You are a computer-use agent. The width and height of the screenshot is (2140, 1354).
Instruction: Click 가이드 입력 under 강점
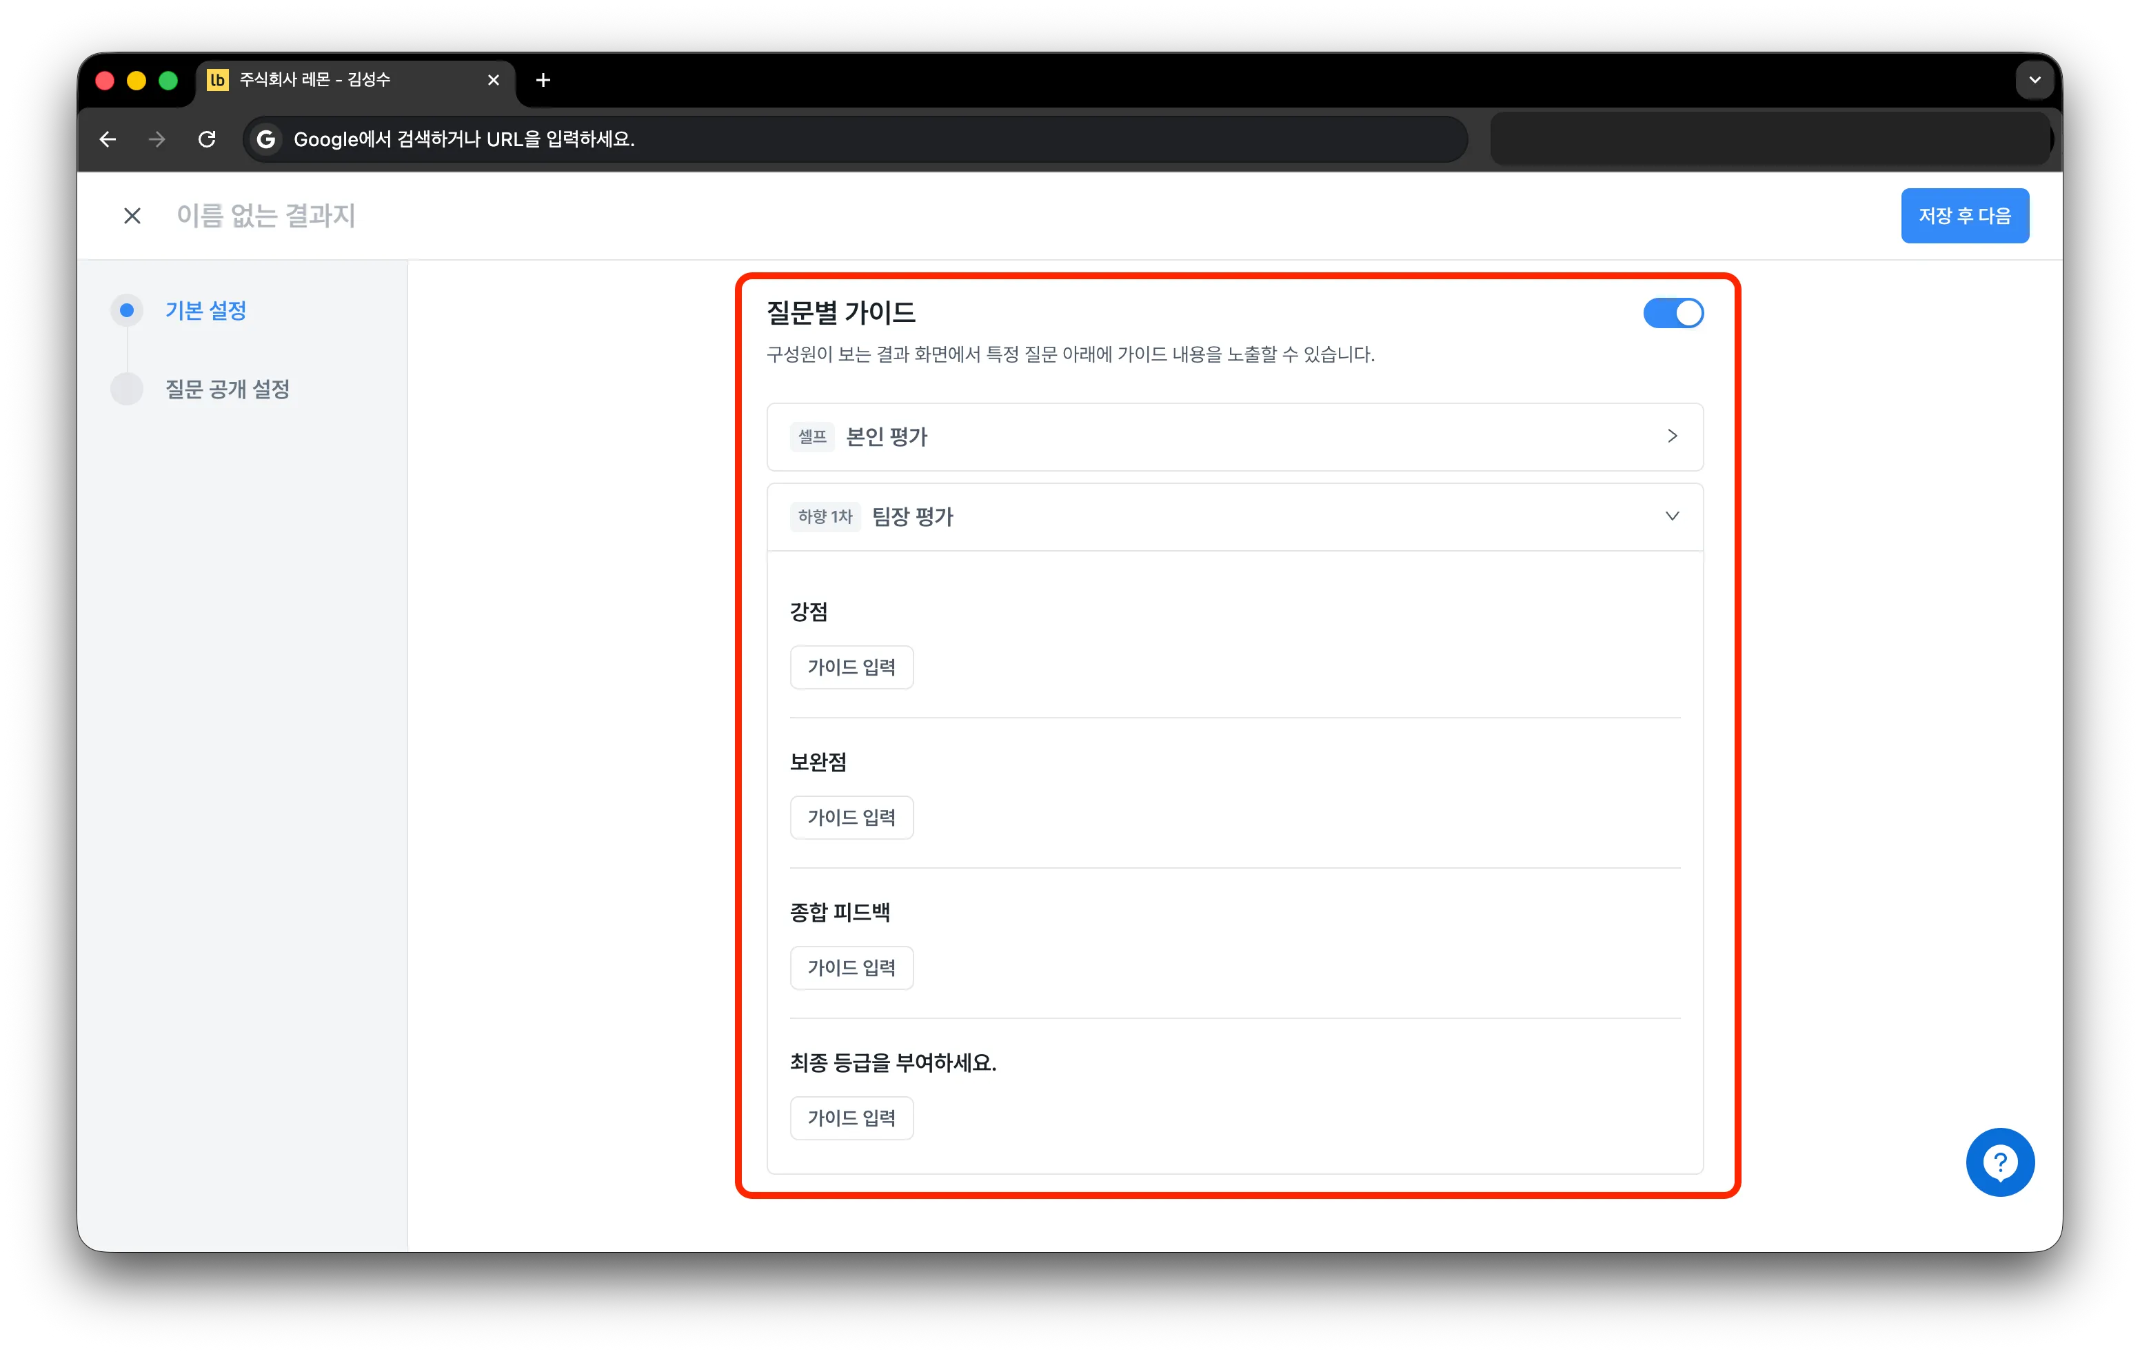click(x=851, y=667)
